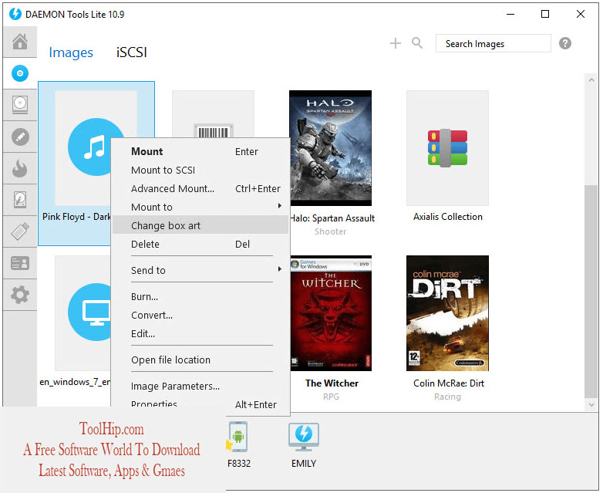Viewport: 603px width, 493px height.
Task: Click the scrollbar down arrow
Action: [591, 404]
